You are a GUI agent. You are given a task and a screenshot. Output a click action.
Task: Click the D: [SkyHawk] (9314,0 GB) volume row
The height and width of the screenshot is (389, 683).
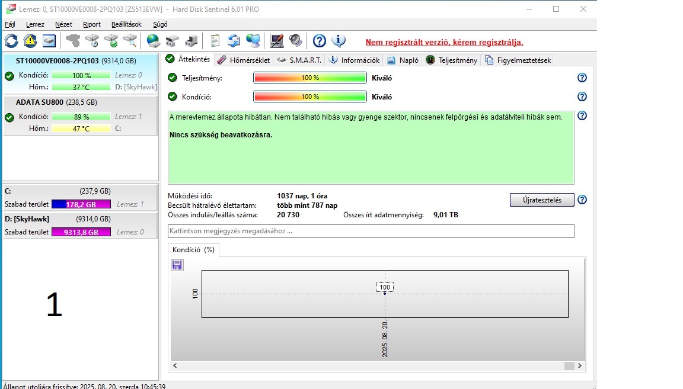80,226
